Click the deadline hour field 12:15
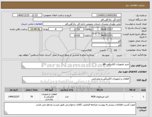This screenshot has height=117, width=152. (x=77, y=29)
